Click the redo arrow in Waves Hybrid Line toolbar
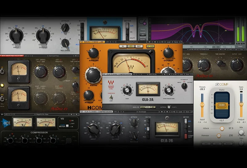Screen dimensions: 247x168 coord(113,42)
